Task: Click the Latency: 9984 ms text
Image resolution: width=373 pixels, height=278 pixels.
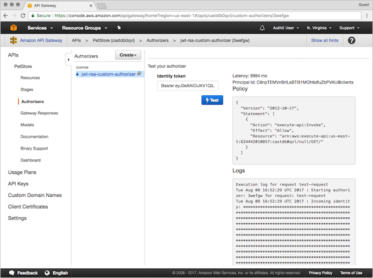Action: 250,76
